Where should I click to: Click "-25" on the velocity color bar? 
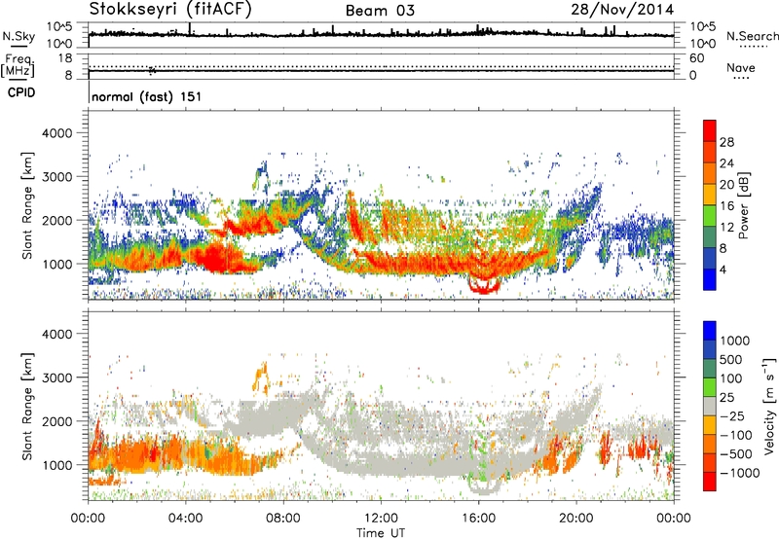(732, 416)
